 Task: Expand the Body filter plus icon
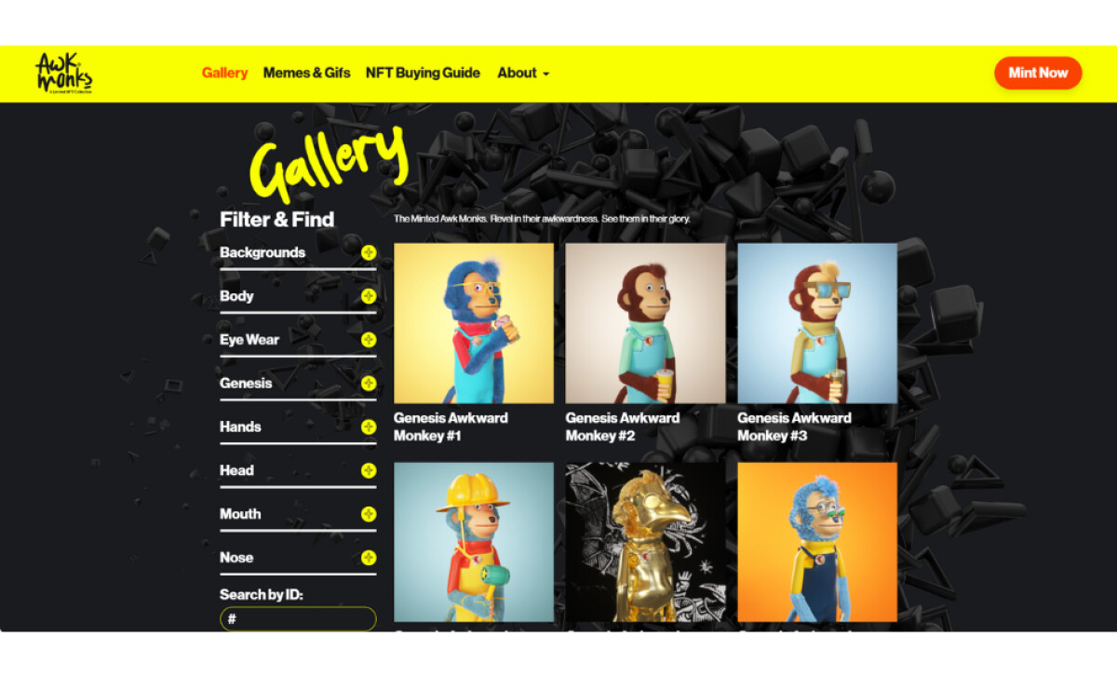(369, 296)
